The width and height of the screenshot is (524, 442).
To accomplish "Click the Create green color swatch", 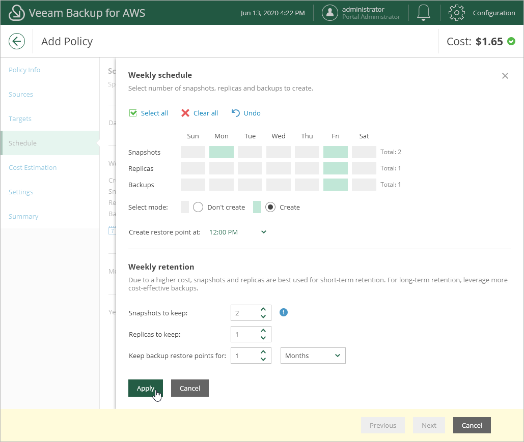I will [257, 208].
